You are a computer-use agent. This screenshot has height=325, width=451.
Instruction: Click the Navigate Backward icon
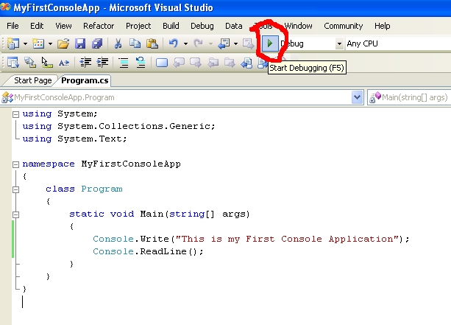pyautogui.click(x=224, y=43)
